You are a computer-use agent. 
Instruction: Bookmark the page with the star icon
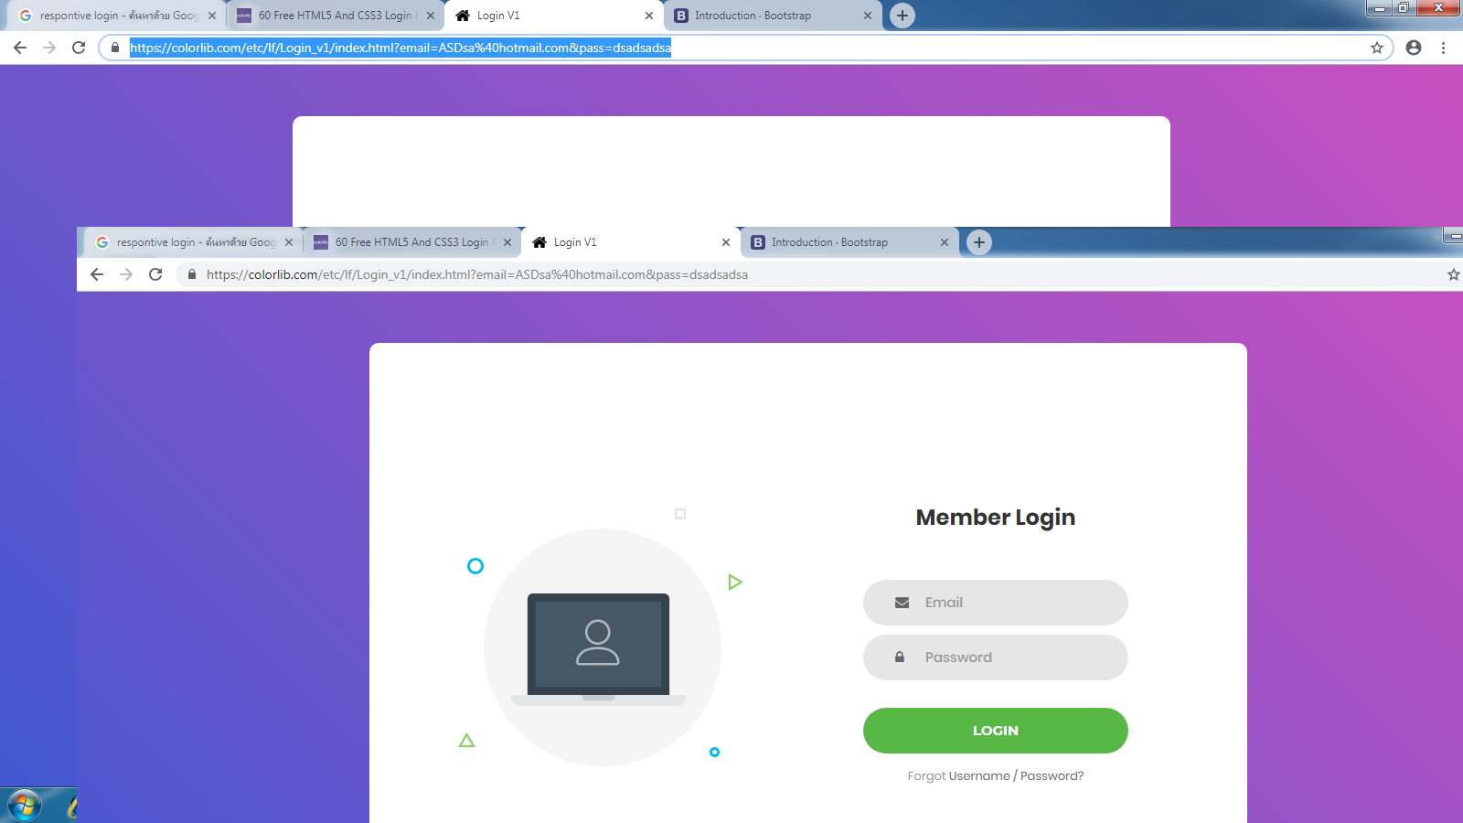pos(1453,274)
